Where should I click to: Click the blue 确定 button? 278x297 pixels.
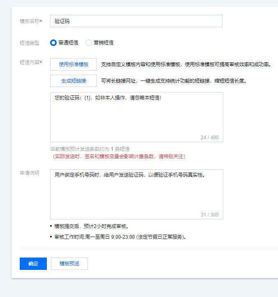[x=33, y=264]
